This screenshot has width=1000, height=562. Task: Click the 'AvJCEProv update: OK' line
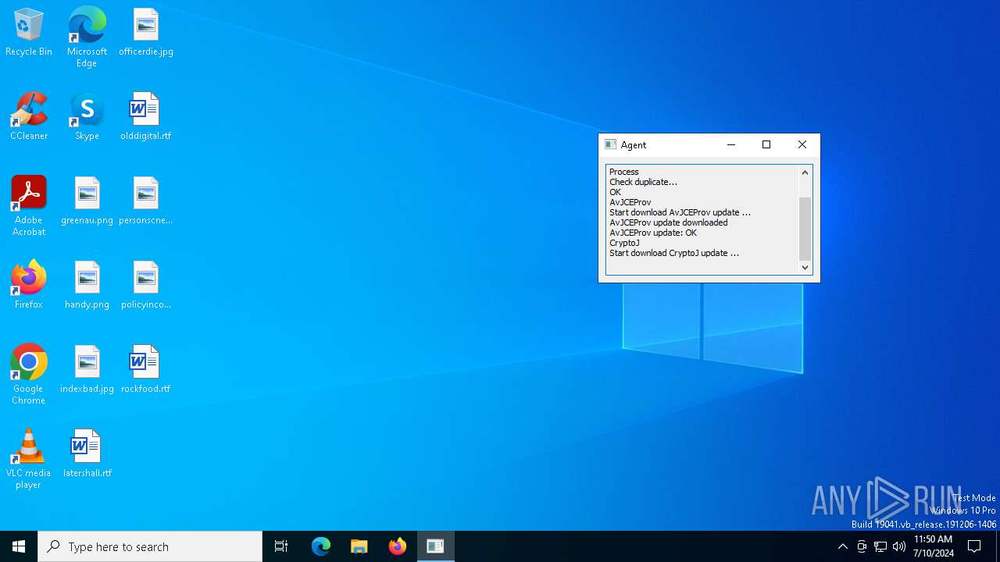[x=653, y=233]
